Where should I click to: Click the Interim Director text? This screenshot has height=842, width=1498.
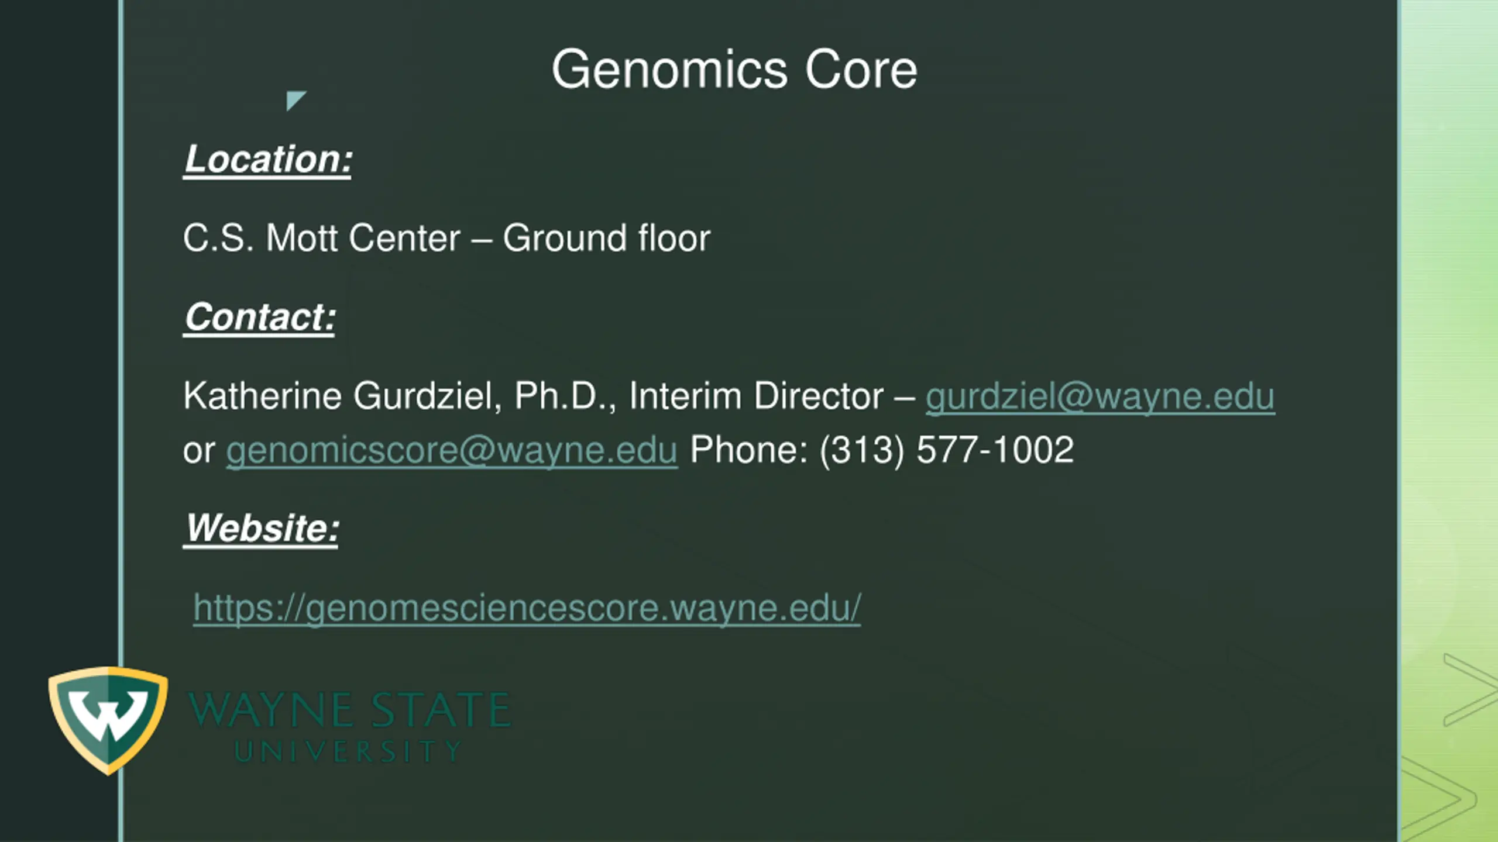click(756, 396)
